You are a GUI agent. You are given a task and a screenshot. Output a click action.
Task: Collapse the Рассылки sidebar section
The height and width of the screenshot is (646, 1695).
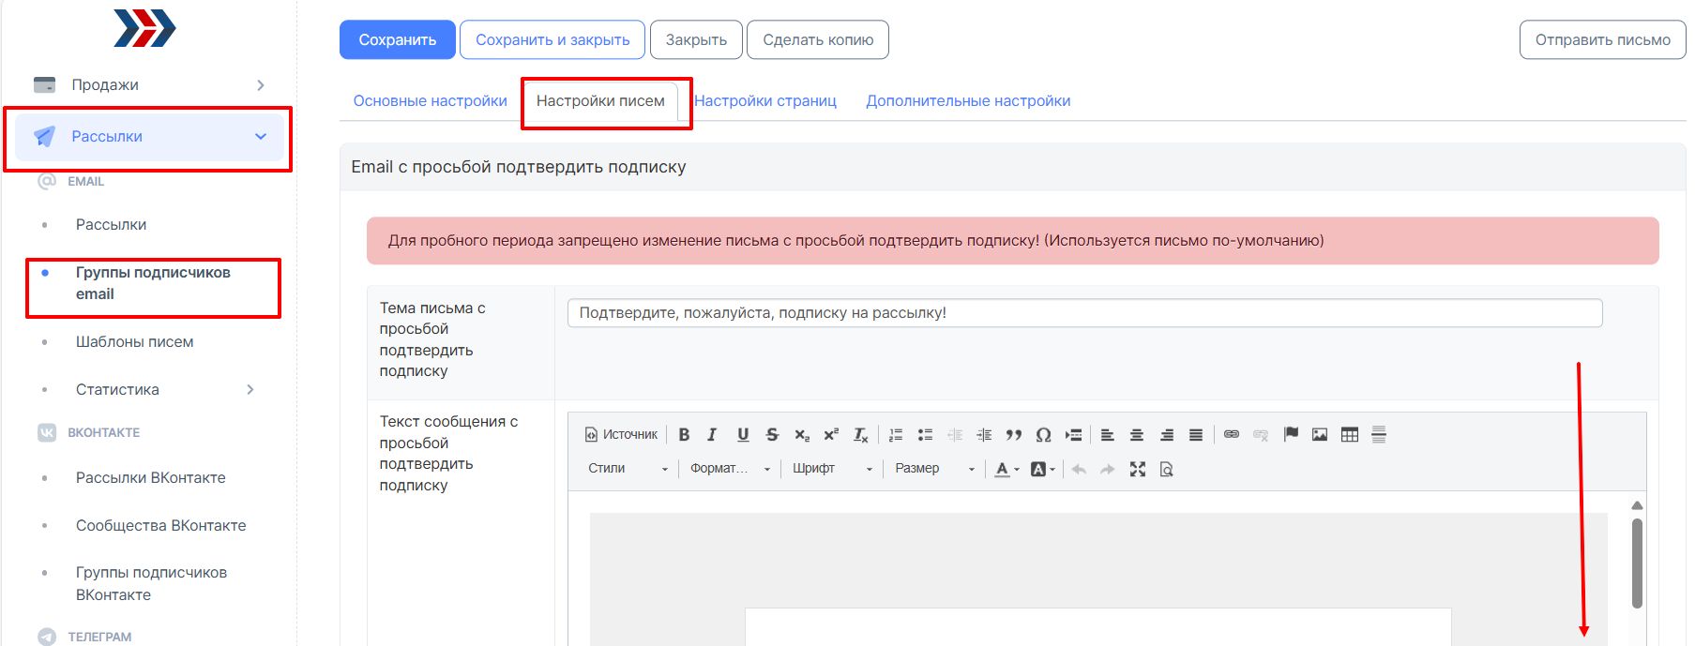tap(150, 137)
